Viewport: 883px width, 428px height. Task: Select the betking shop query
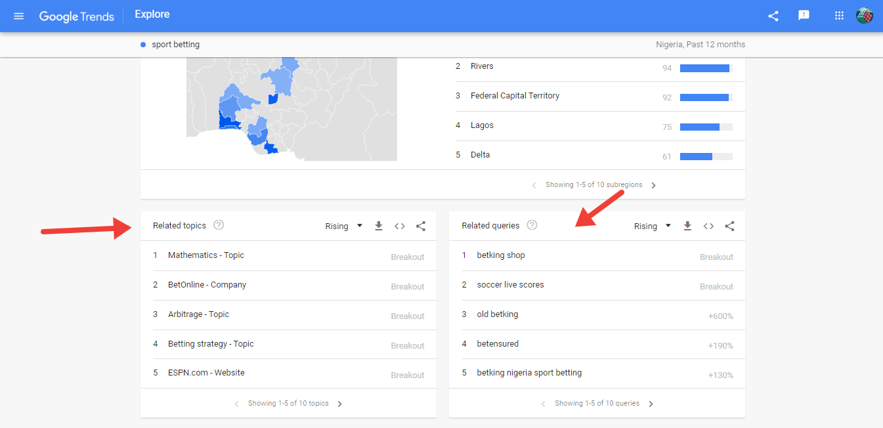(501, 255)
